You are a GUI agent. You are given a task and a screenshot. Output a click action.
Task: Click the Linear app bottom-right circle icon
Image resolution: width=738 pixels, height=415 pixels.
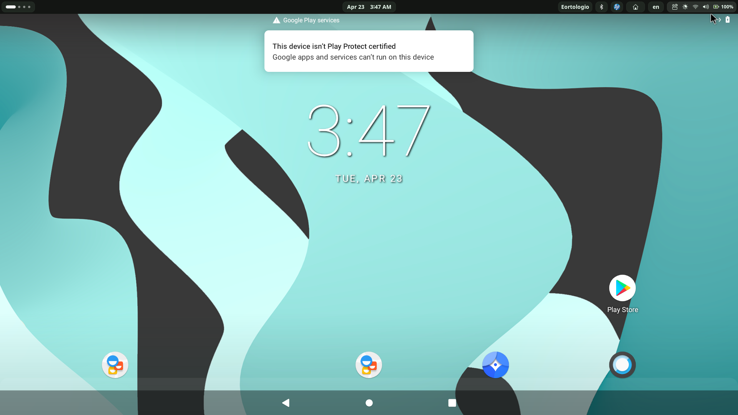(x=622, y=364)
